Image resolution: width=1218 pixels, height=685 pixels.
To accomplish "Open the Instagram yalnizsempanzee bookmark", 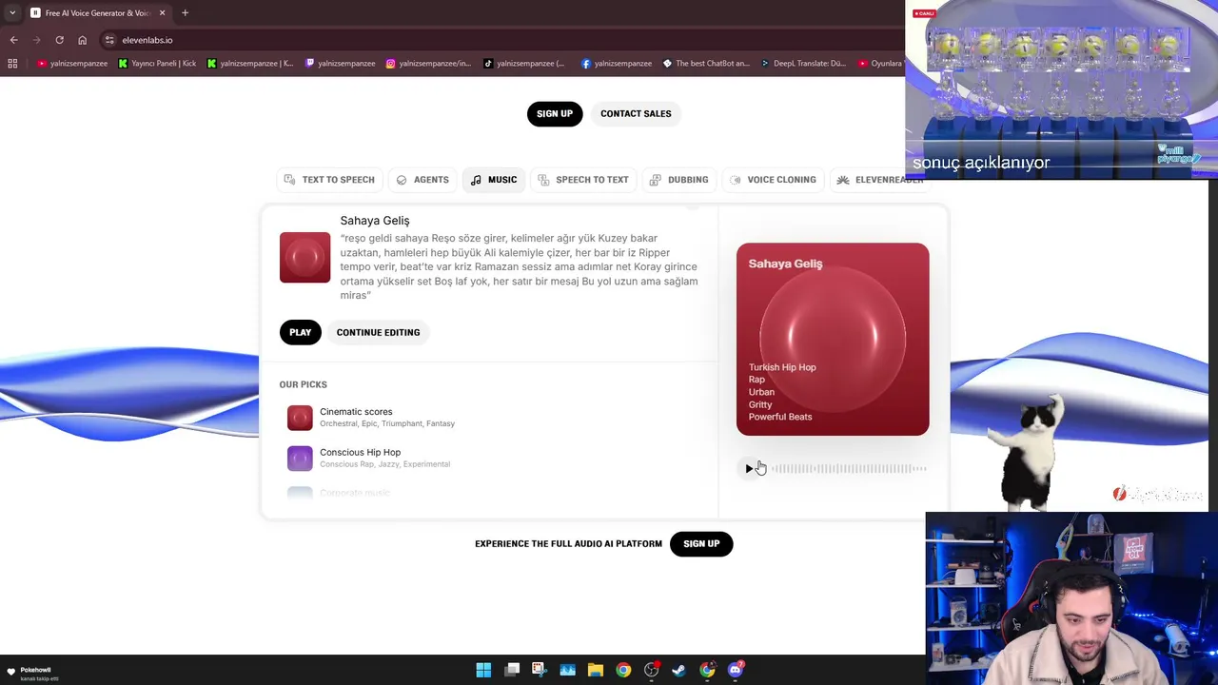I will [x=428, y=64].
